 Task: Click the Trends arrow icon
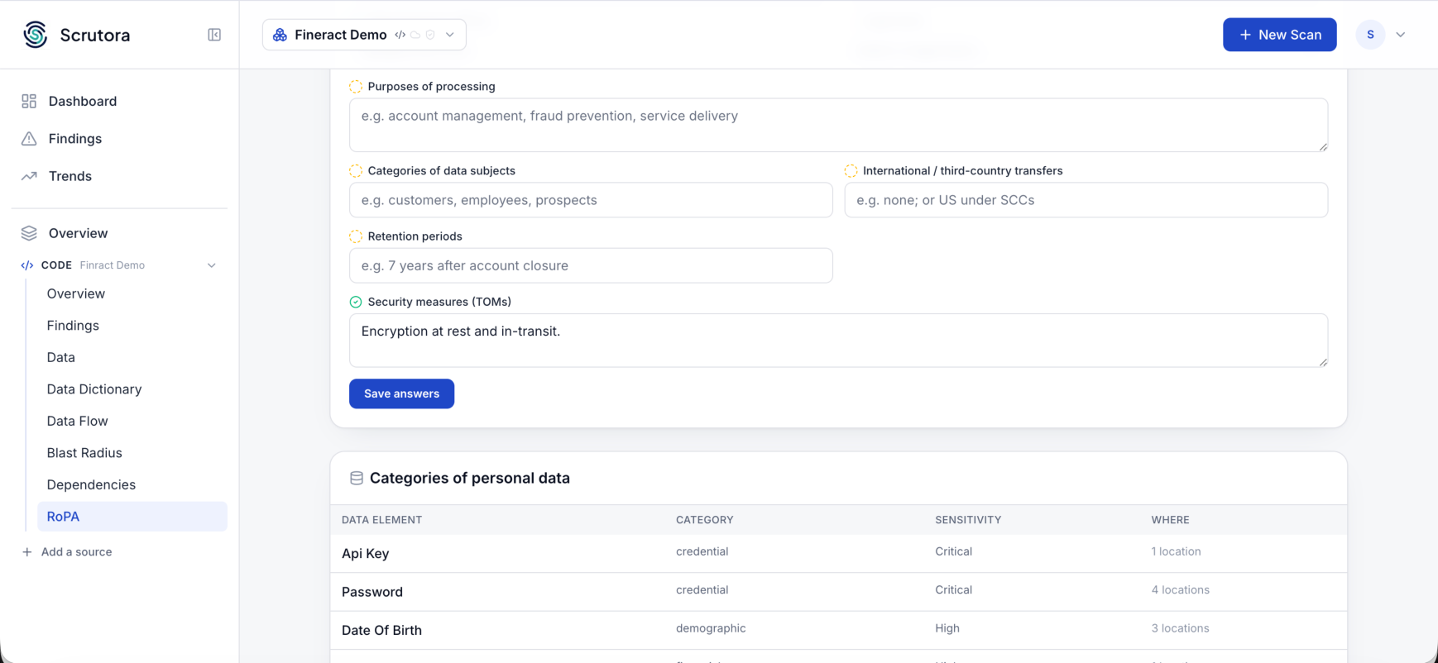29,176
